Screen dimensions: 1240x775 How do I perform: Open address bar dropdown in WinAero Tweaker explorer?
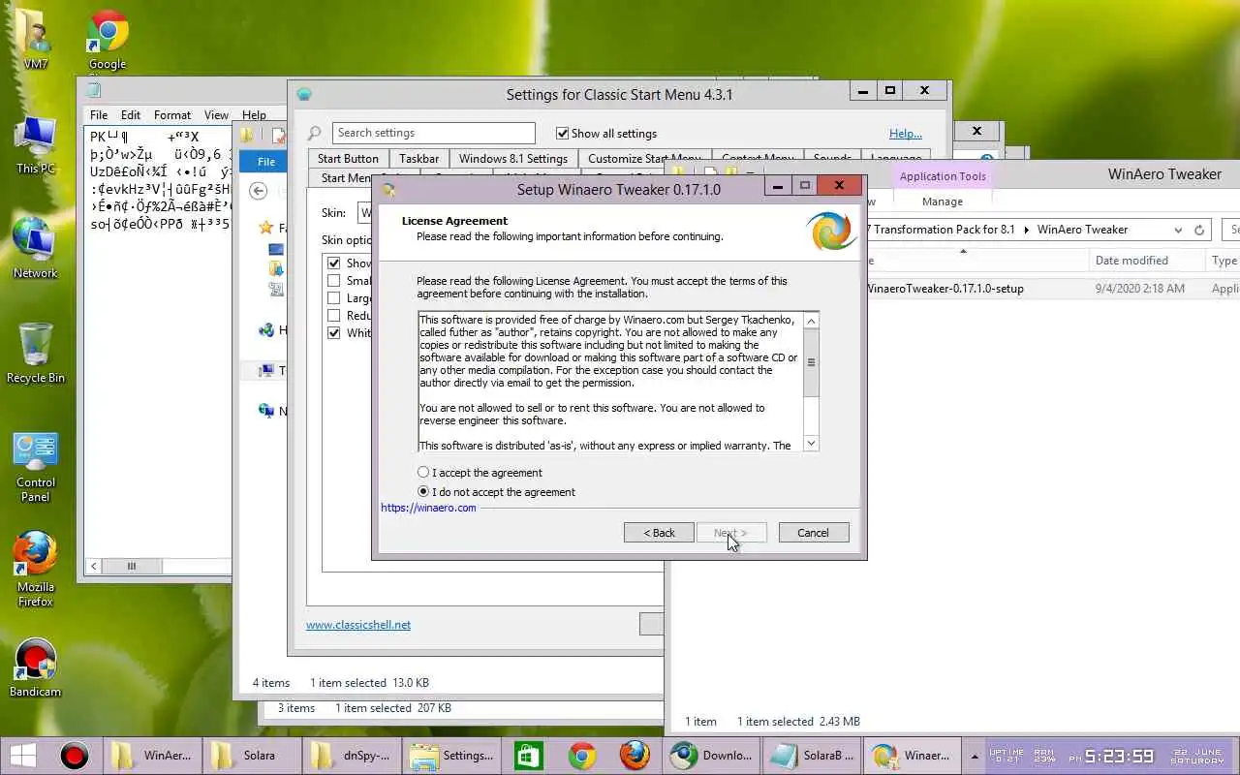[1178, 230]
